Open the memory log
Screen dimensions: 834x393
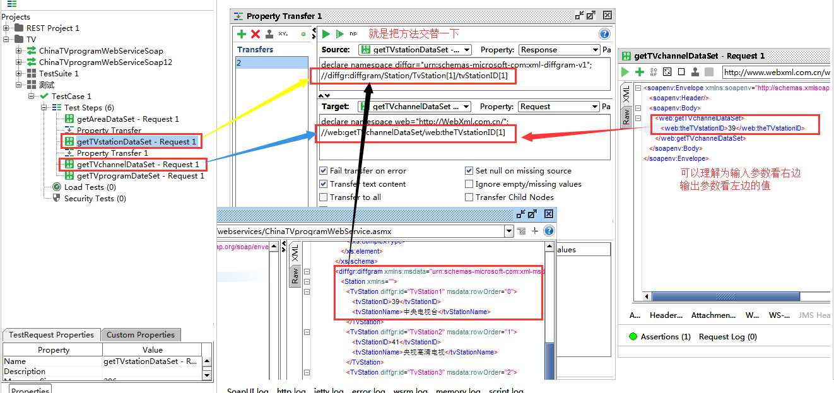[458, 390]
